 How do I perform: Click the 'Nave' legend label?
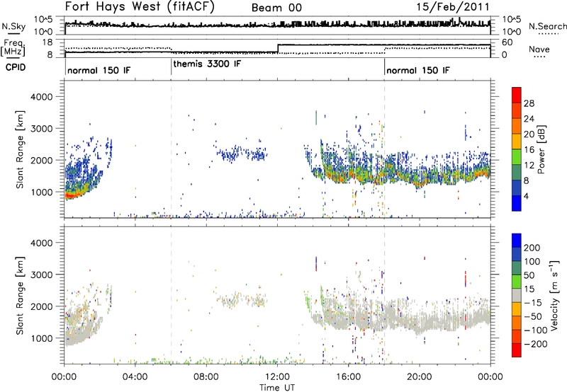(539, 50)
